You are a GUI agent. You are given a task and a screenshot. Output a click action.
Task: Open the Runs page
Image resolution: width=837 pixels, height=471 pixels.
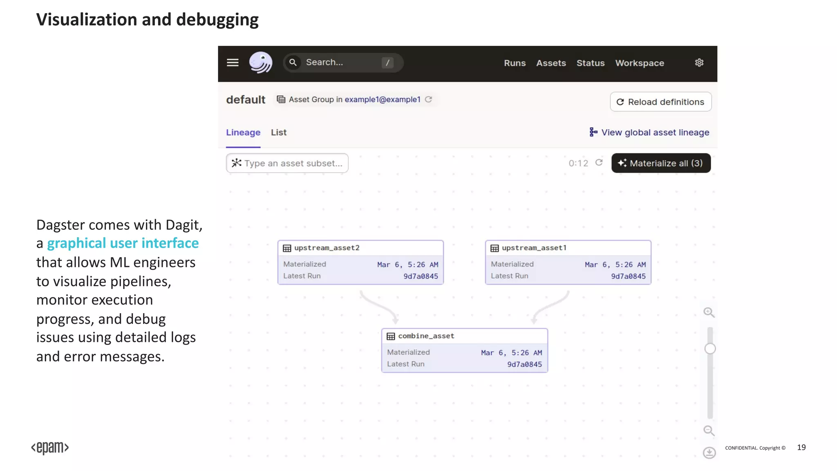click(x=515, y=63)
